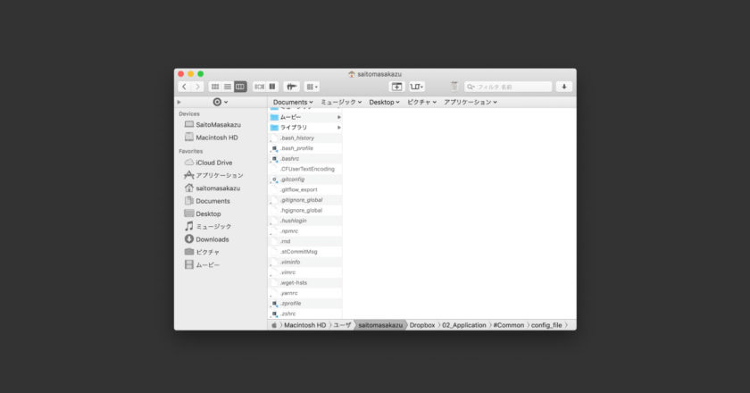The height and width of the screenshot is (393, 750).
Task: Switch to list view
Action: (228, 87)
